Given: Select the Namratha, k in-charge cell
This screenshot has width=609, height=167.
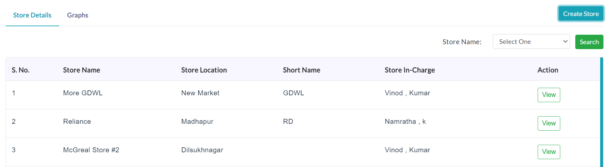Looking at the screenshot, I should click(405, 121).
